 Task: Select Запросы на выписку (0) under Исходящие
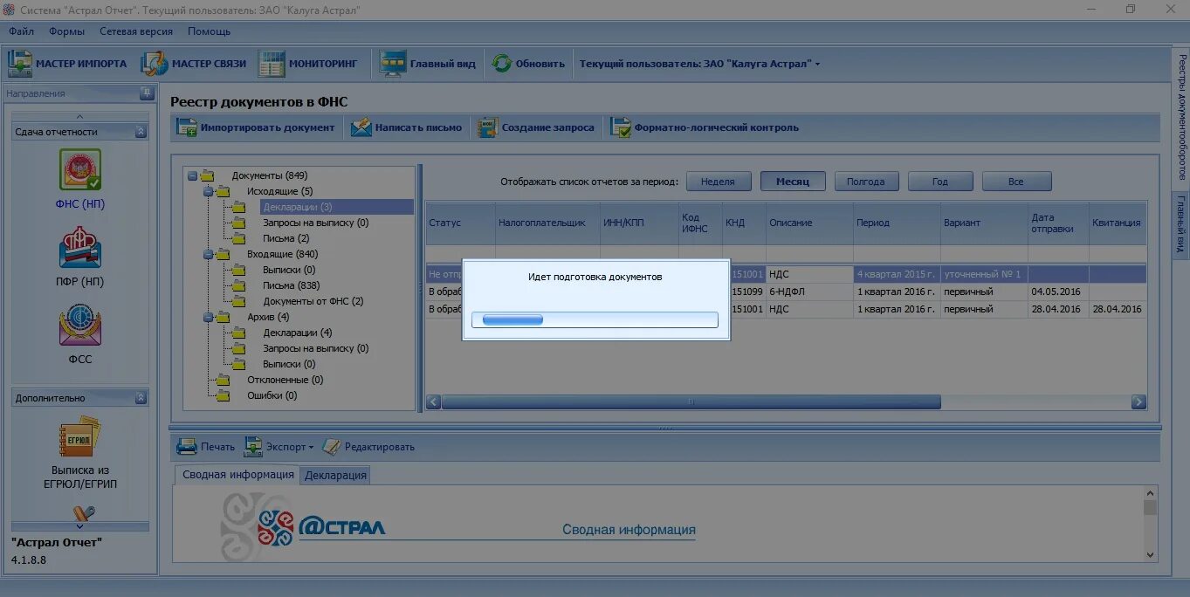tap(315, 223)
